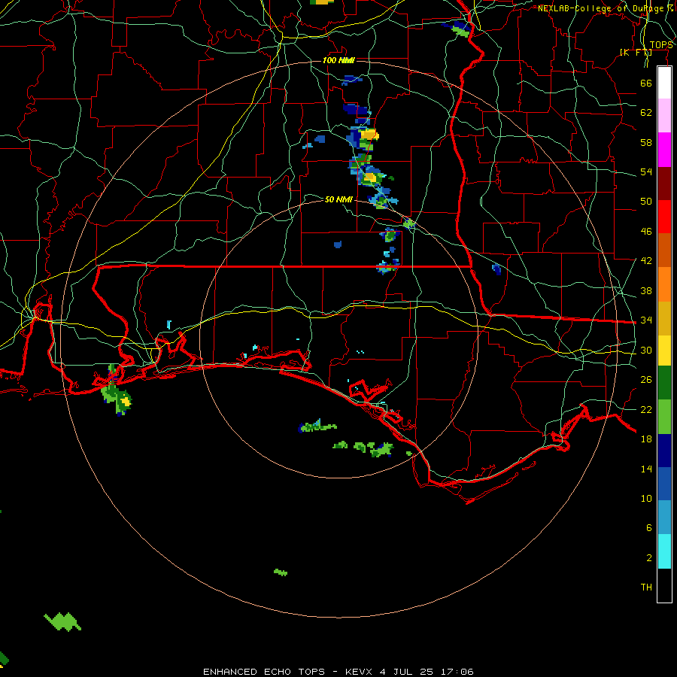This screenshot has width=677, height=677.
Task: Click the 'ENHANCED ECHO TOPS' product title
Action: click(x=264, y=672)
